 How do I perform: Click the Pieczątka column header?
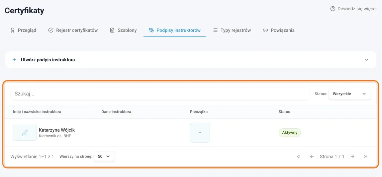click(x=199, y=112)
